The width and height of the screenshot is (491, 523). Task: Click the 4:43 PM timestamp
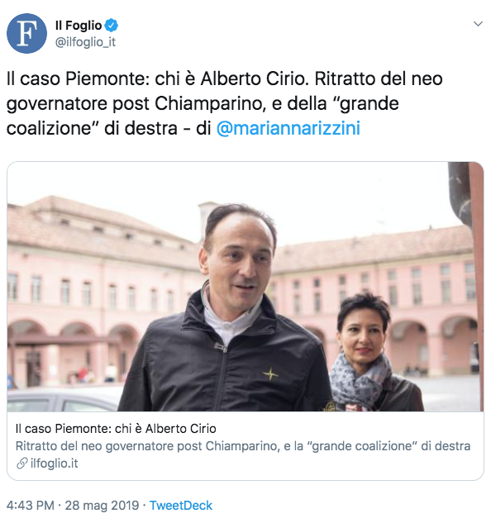(31, 506)
